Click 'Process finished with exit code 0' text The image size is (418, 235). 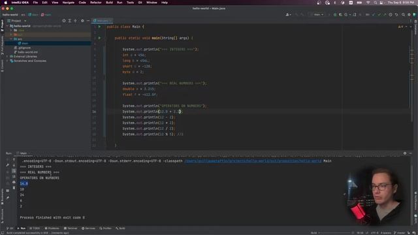[52, 217]
